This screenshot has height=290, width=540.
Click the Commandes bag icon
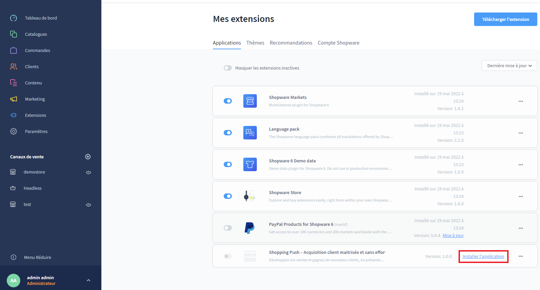pyautogui.click(x=14, y=50)
